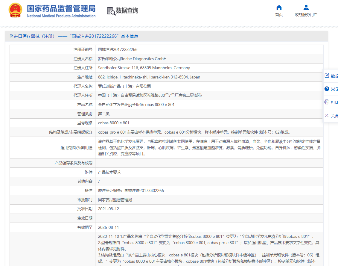Click the 注册人名称 row label
338x266 pixels.
83,59
